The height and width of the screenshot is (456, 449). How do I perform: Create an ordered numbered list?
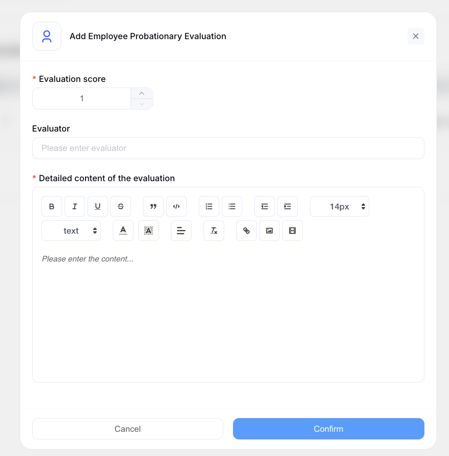[209, 206]
